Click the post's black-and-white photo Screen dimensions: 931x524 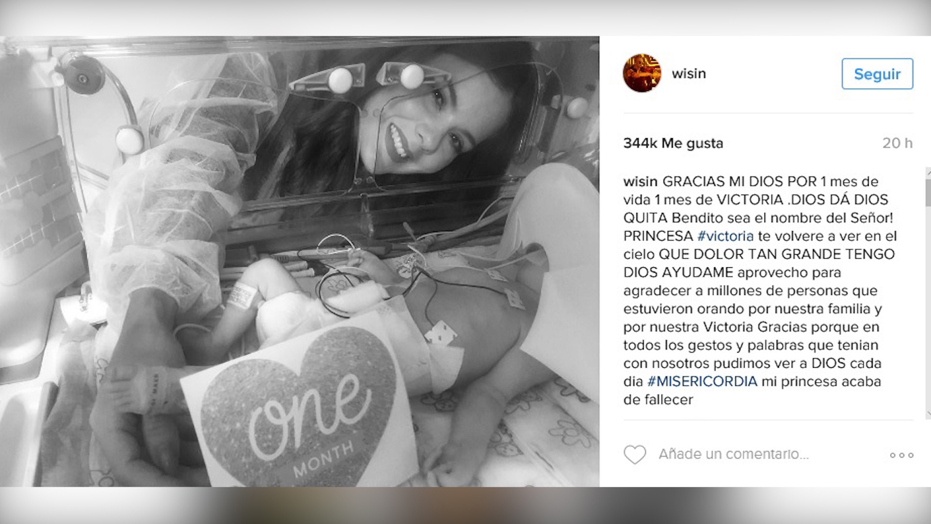[300, 262]
